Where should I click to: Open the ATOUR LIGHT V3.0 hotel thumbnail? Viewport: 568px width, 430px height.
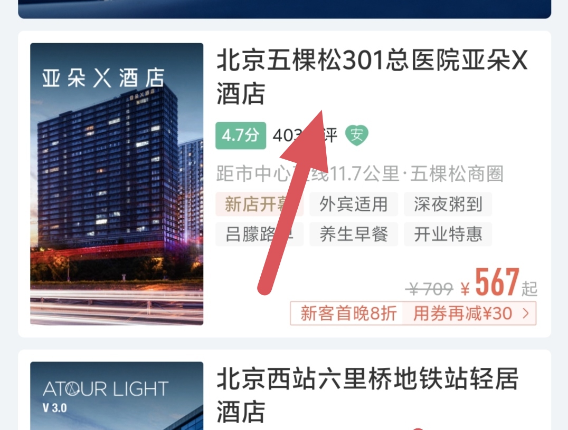117,396
